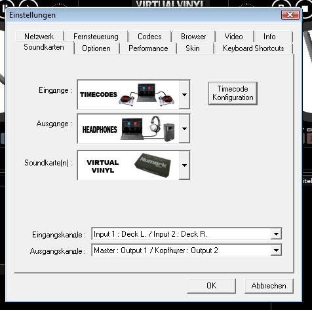Click the Numark Virtual Vinyl soundcard image
Viewport: 312px width, 310px height.
pyautogui.click(x=128, y=165)
